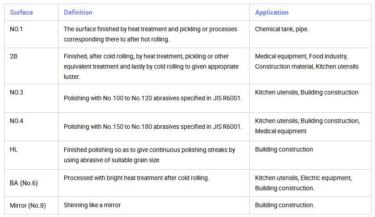The height and width of the screenshot is (217, 375).
Task: Click the Medical equipment, Food industry cell
Action: click(x=310, y=66)
